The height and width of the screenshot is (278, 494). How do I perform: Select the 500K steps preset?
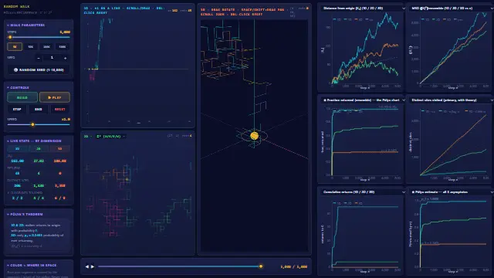63,46
